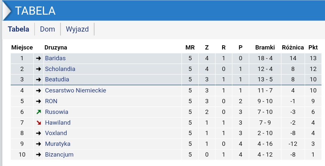The height and width of the screenshot is (166, 325).
Task: Switch to the Wyjazd tab
Action: [77, 29]
